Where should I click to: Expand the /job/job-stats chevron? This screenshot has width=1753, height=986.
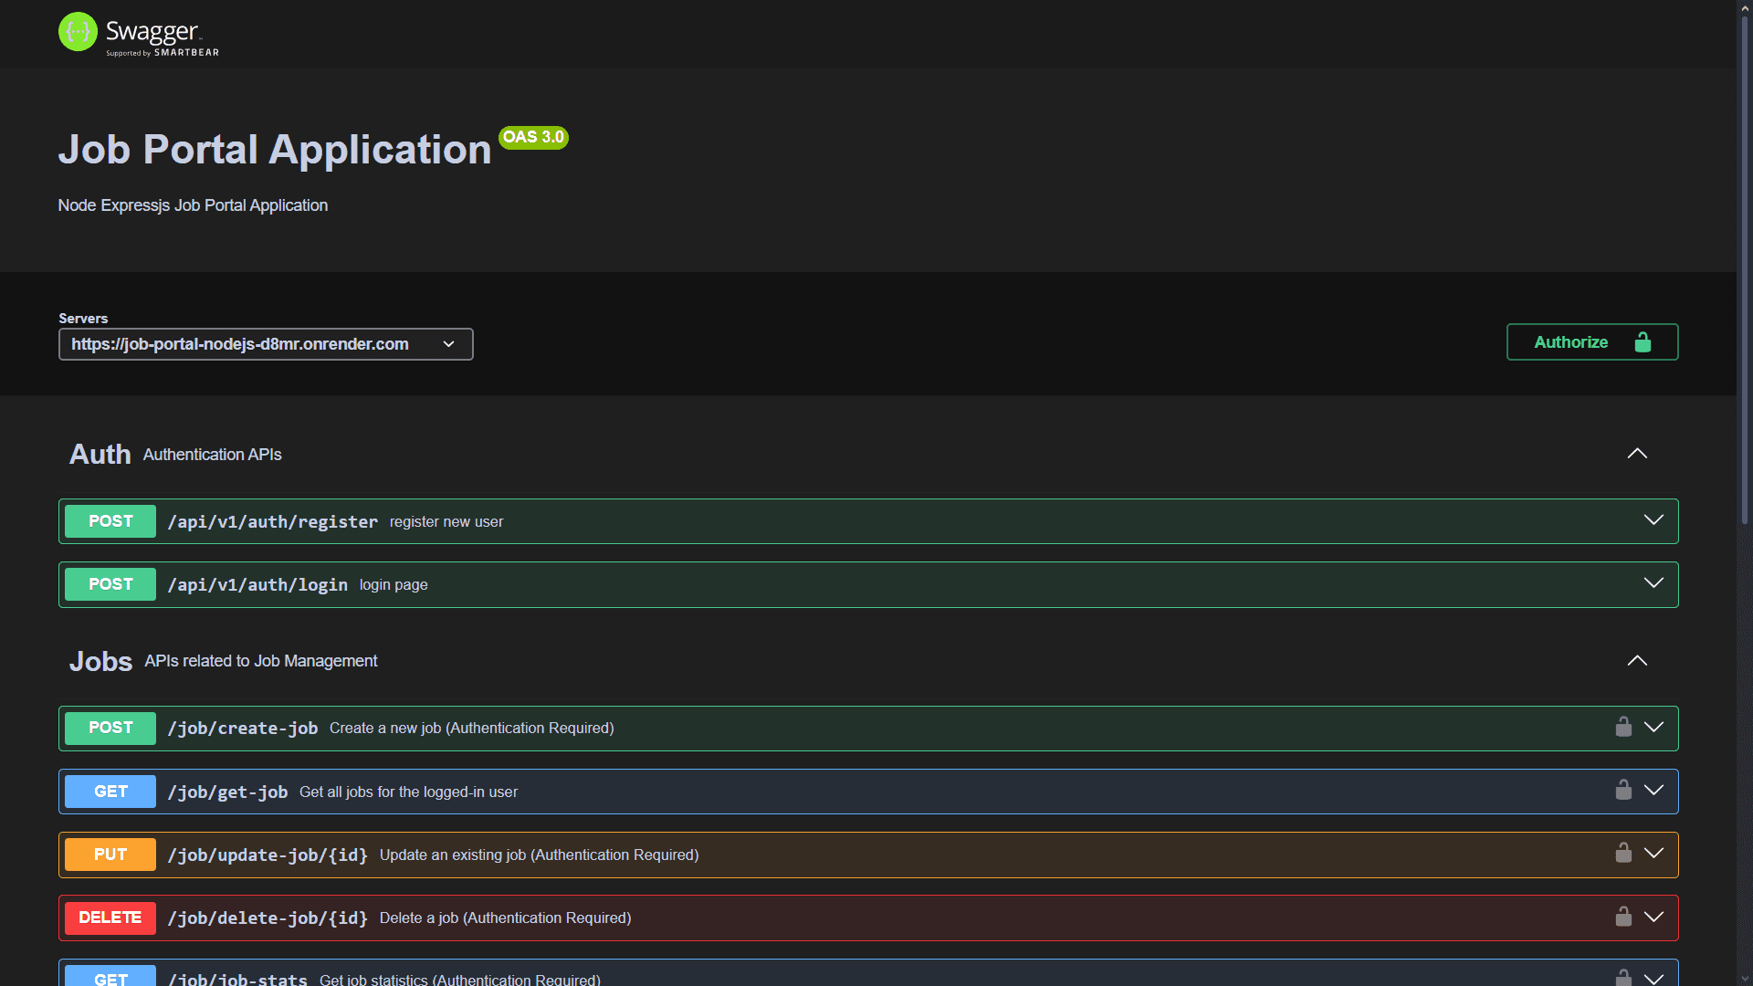click(1653, 979)
